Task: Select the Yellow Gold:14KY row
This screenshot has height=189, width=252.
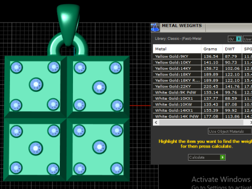Action: click(202, 68)
